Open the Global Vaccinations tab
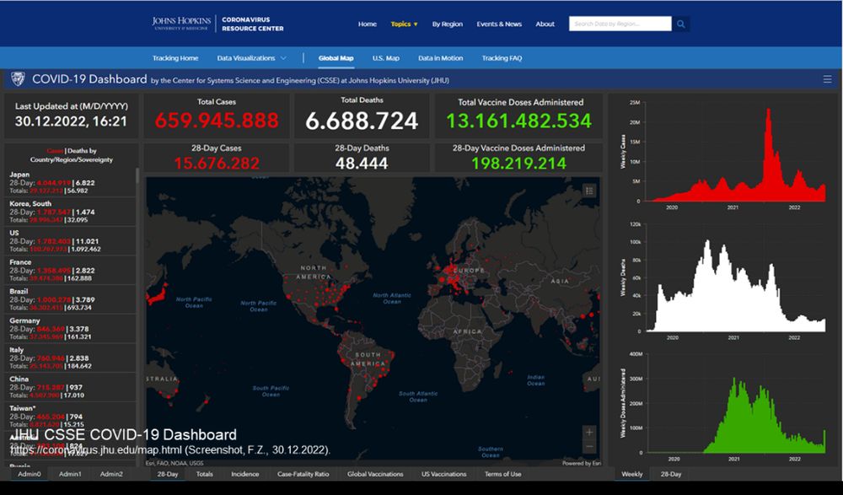The height and width of the screenshot is (495, 843). tap(375, 474)
